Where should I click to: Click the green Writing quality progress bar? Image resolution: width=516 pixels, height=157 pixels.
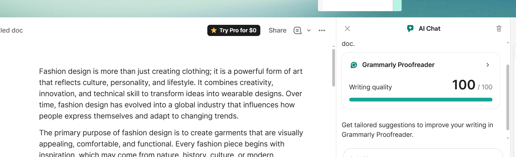pyautogui.click(x=421, y=100)
